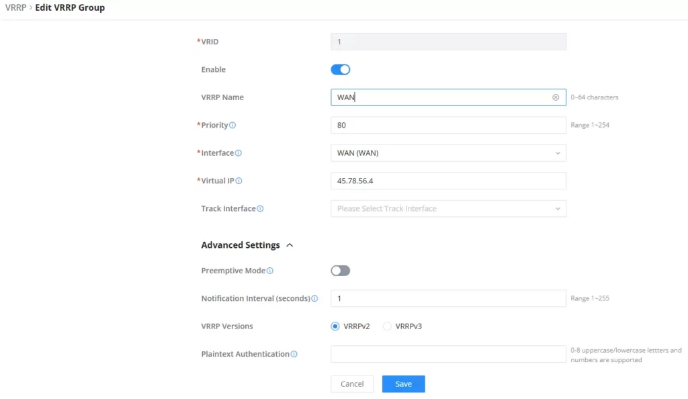The image size is (688, 399).
Task: Click the disabled VRID field
Action: click(448, 42)
